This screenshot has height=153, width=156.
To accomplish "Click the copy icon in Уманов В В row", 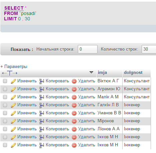I will point(42,113).
